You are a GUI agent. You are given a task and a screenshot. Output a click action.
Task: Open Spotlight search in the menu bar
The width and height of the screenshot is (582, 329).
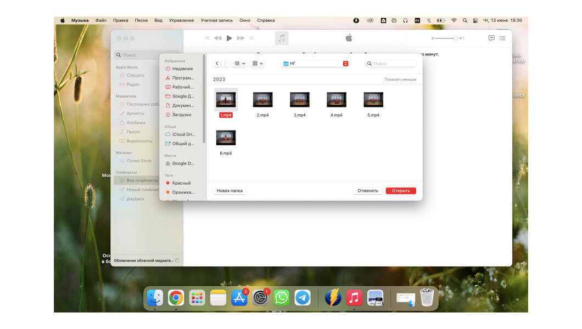coord(465,20)
